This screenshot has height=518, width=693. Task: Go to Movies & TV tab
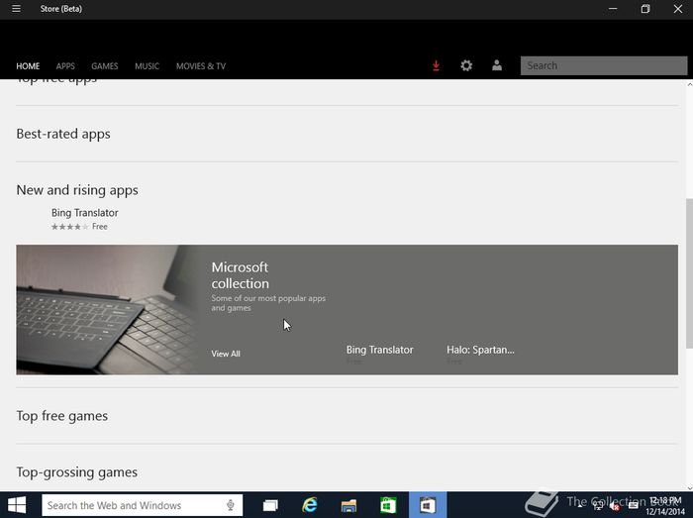coord(201,66)
